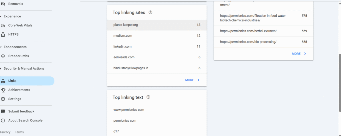Collapse the Experience section
This screenshot has width=341, height=136.
pyautogui.click(x=1, y=16)
